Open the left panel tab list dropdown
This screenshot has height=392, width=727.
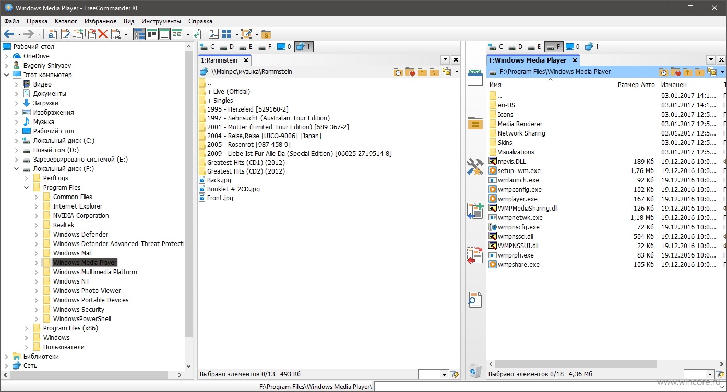445,60
